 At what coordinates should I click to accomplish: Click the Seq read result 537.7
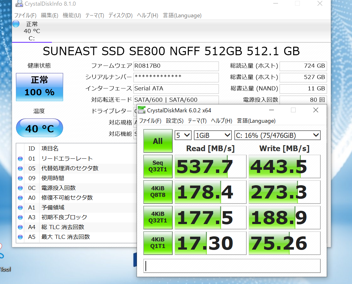point(211,166)
